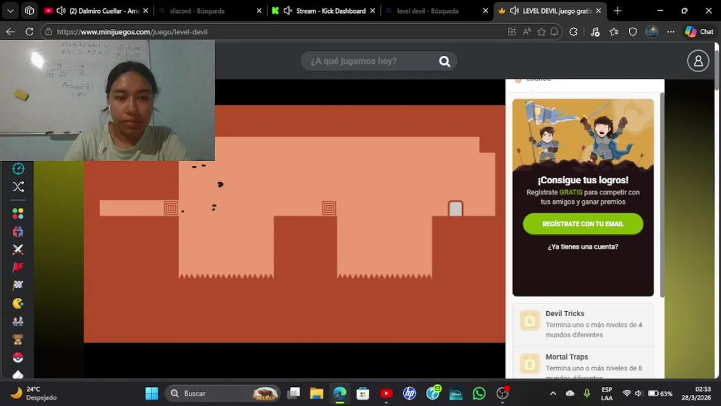Open browser essentials shield icon
Image resolution: width=721 pixels, height=406 pixels.
[x=633, y=32]
